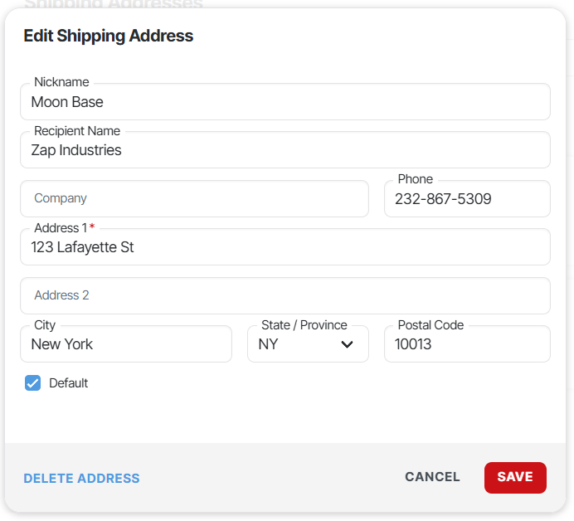The height and width of the screenshot is (521, 574).
Task: Focus the empty Company field
Action: 194,199
